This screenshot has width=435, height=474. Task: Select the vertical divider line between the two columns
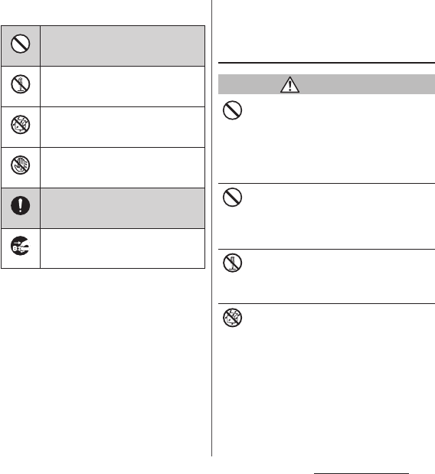211,228
